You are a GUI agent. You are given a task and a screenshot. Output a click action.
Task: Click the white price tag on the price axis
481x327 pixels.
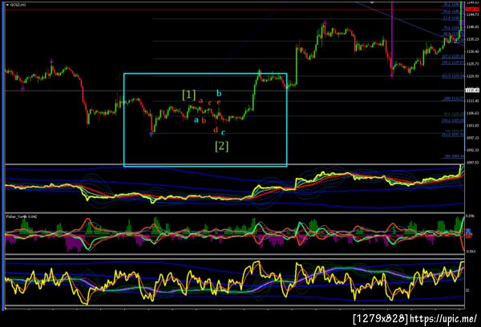(472, 91)
